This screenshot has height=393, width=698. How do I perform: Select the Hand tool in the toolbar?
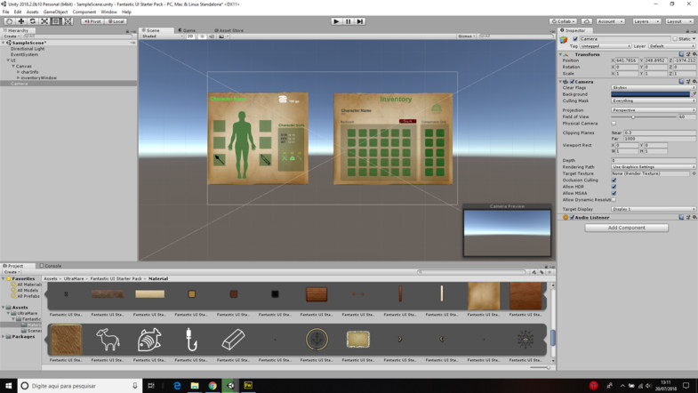click(x=9, y=21)
